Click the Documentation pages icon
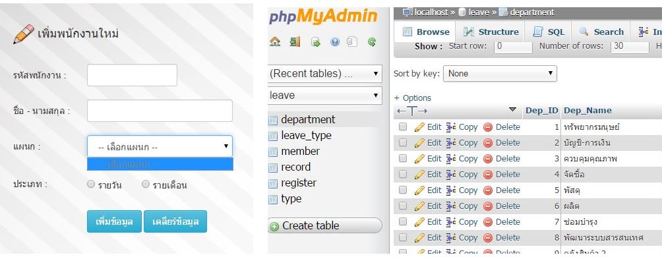 [352, 42]
